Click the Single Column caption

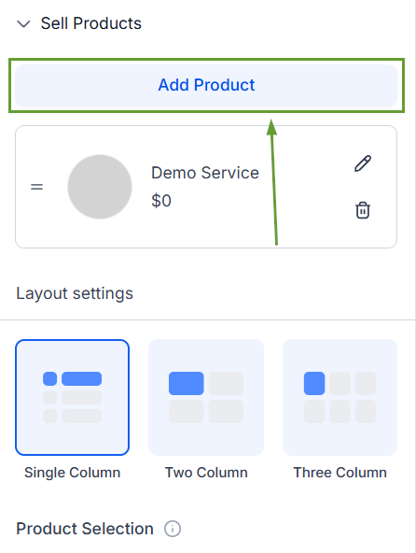[x=72, y=473]
